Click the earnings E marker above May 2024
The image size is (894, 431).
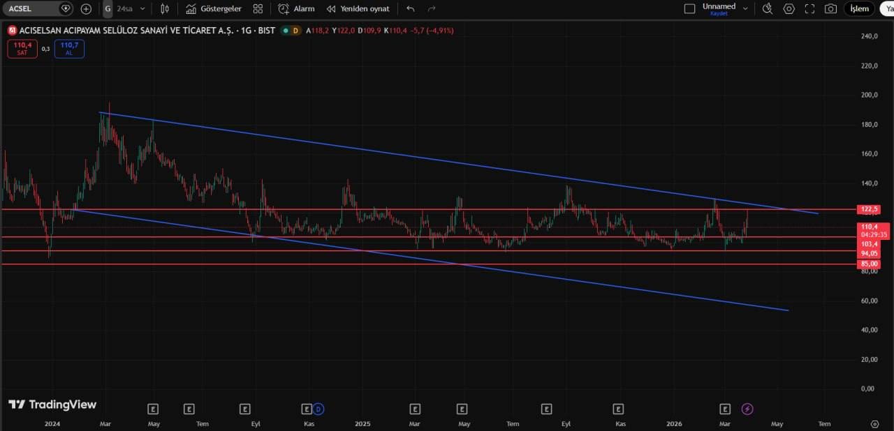click(x=154, y=409)
